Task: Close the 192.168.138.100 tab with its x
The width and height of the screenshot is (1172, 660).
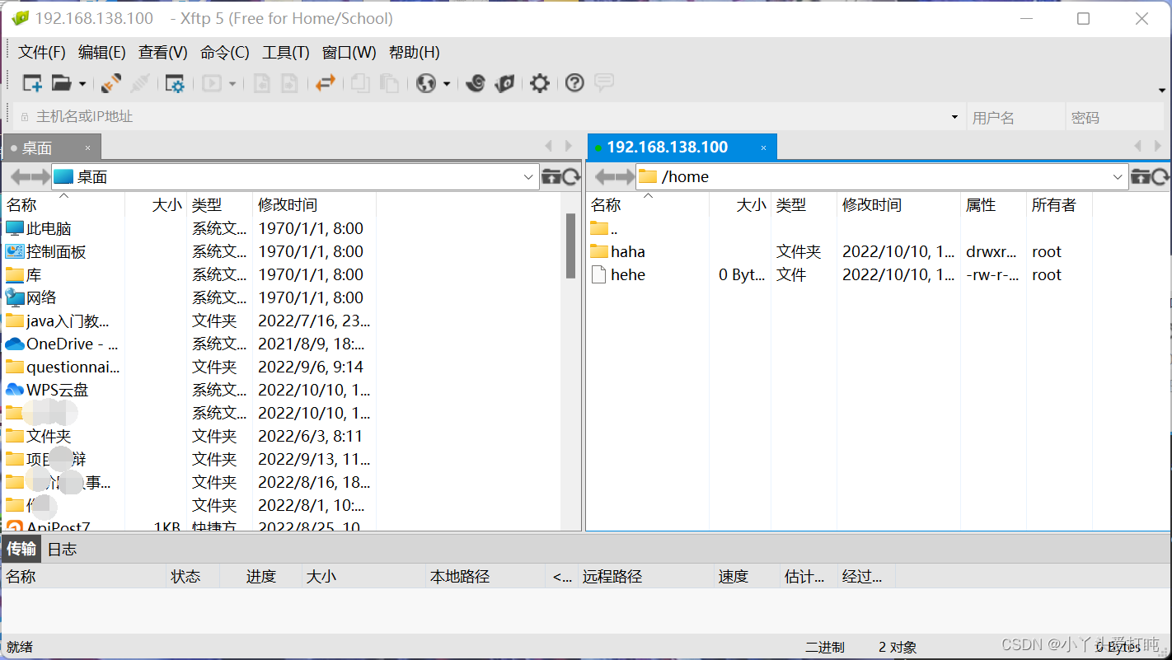Action: pos(763,148)
